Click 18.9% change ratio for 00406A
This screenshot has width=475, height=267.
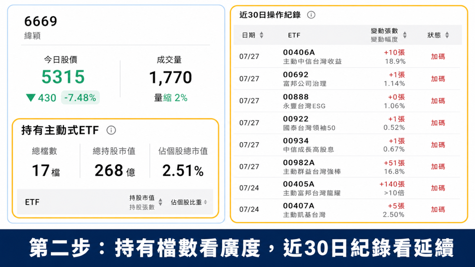[x=394, y=61]
